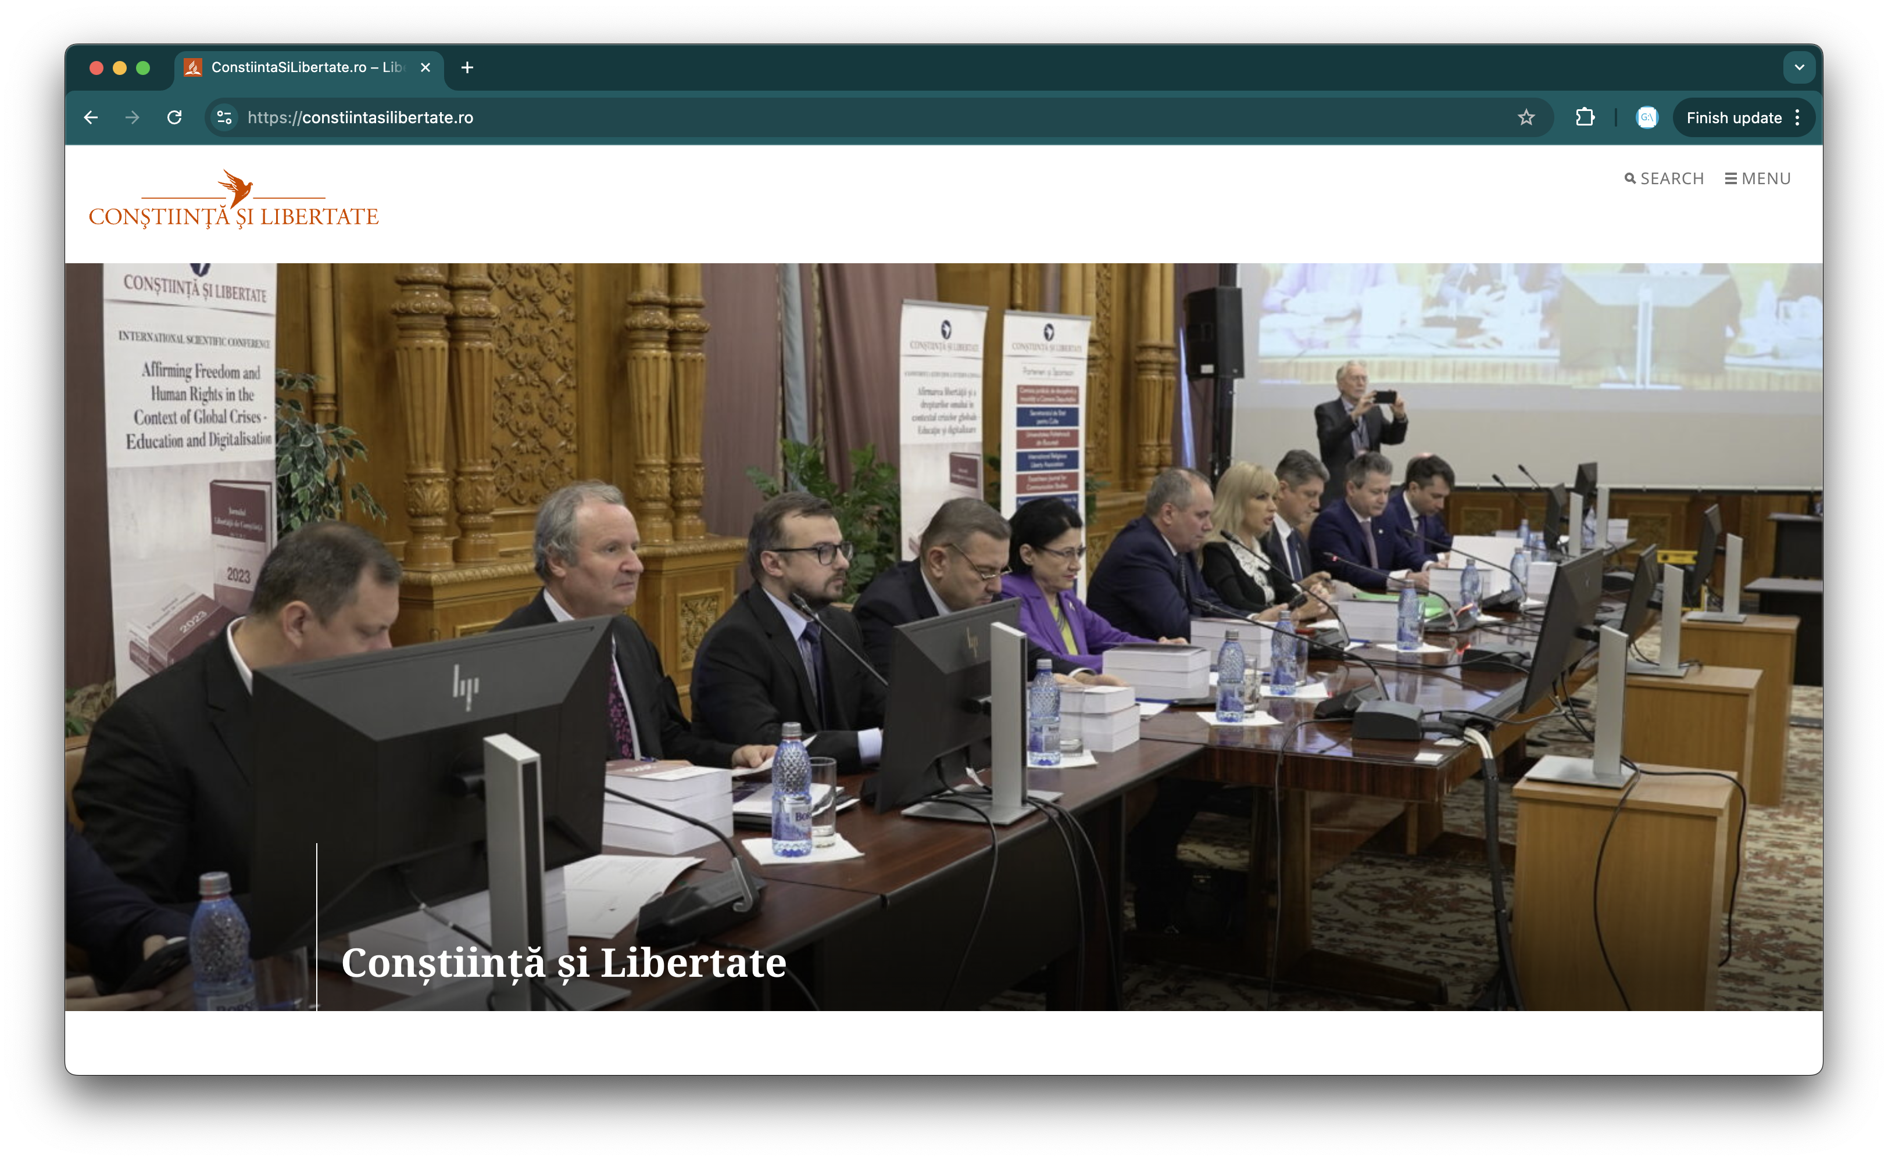Open site information icon in address bar
1888x1161 pixels.
pyautogui.click(x=224, y=117)
